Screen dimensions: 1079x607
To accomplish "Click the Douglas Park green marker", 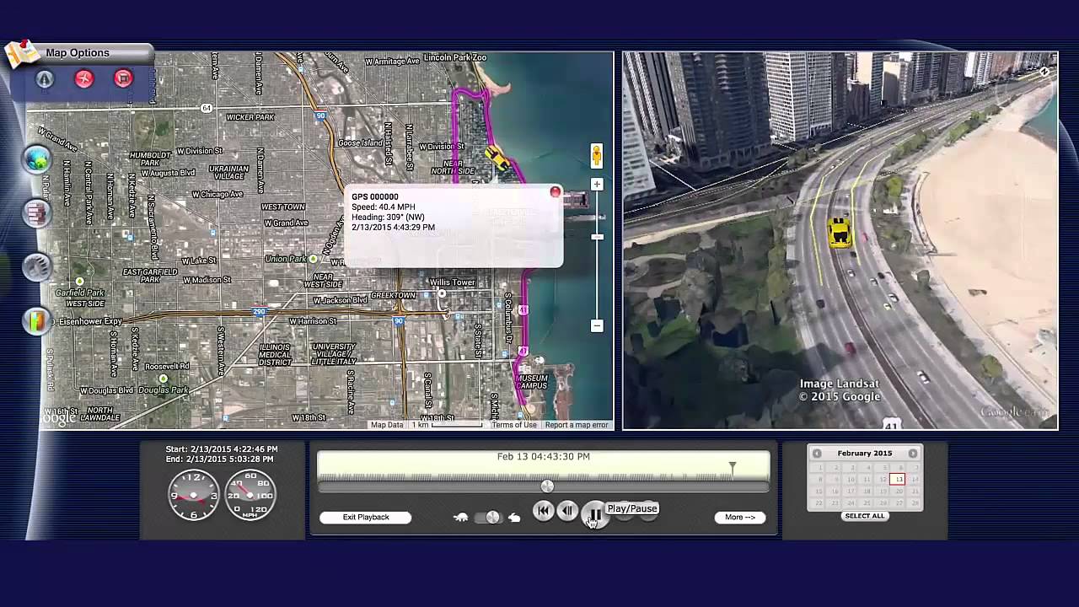I will click(x=164, y=379).
